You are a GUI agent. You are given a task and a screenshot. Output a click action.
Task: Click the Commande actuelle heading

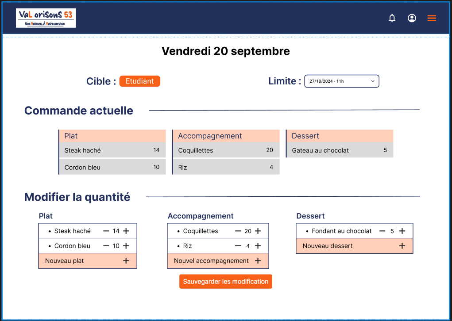[x=78, y=111]
